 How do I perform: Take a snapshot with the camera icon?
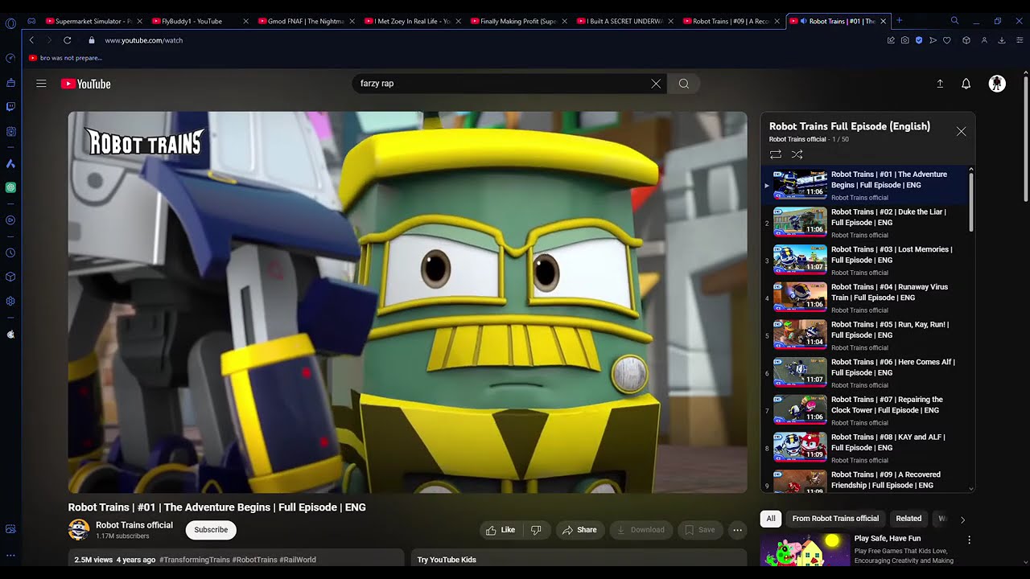tap(905, 40)
